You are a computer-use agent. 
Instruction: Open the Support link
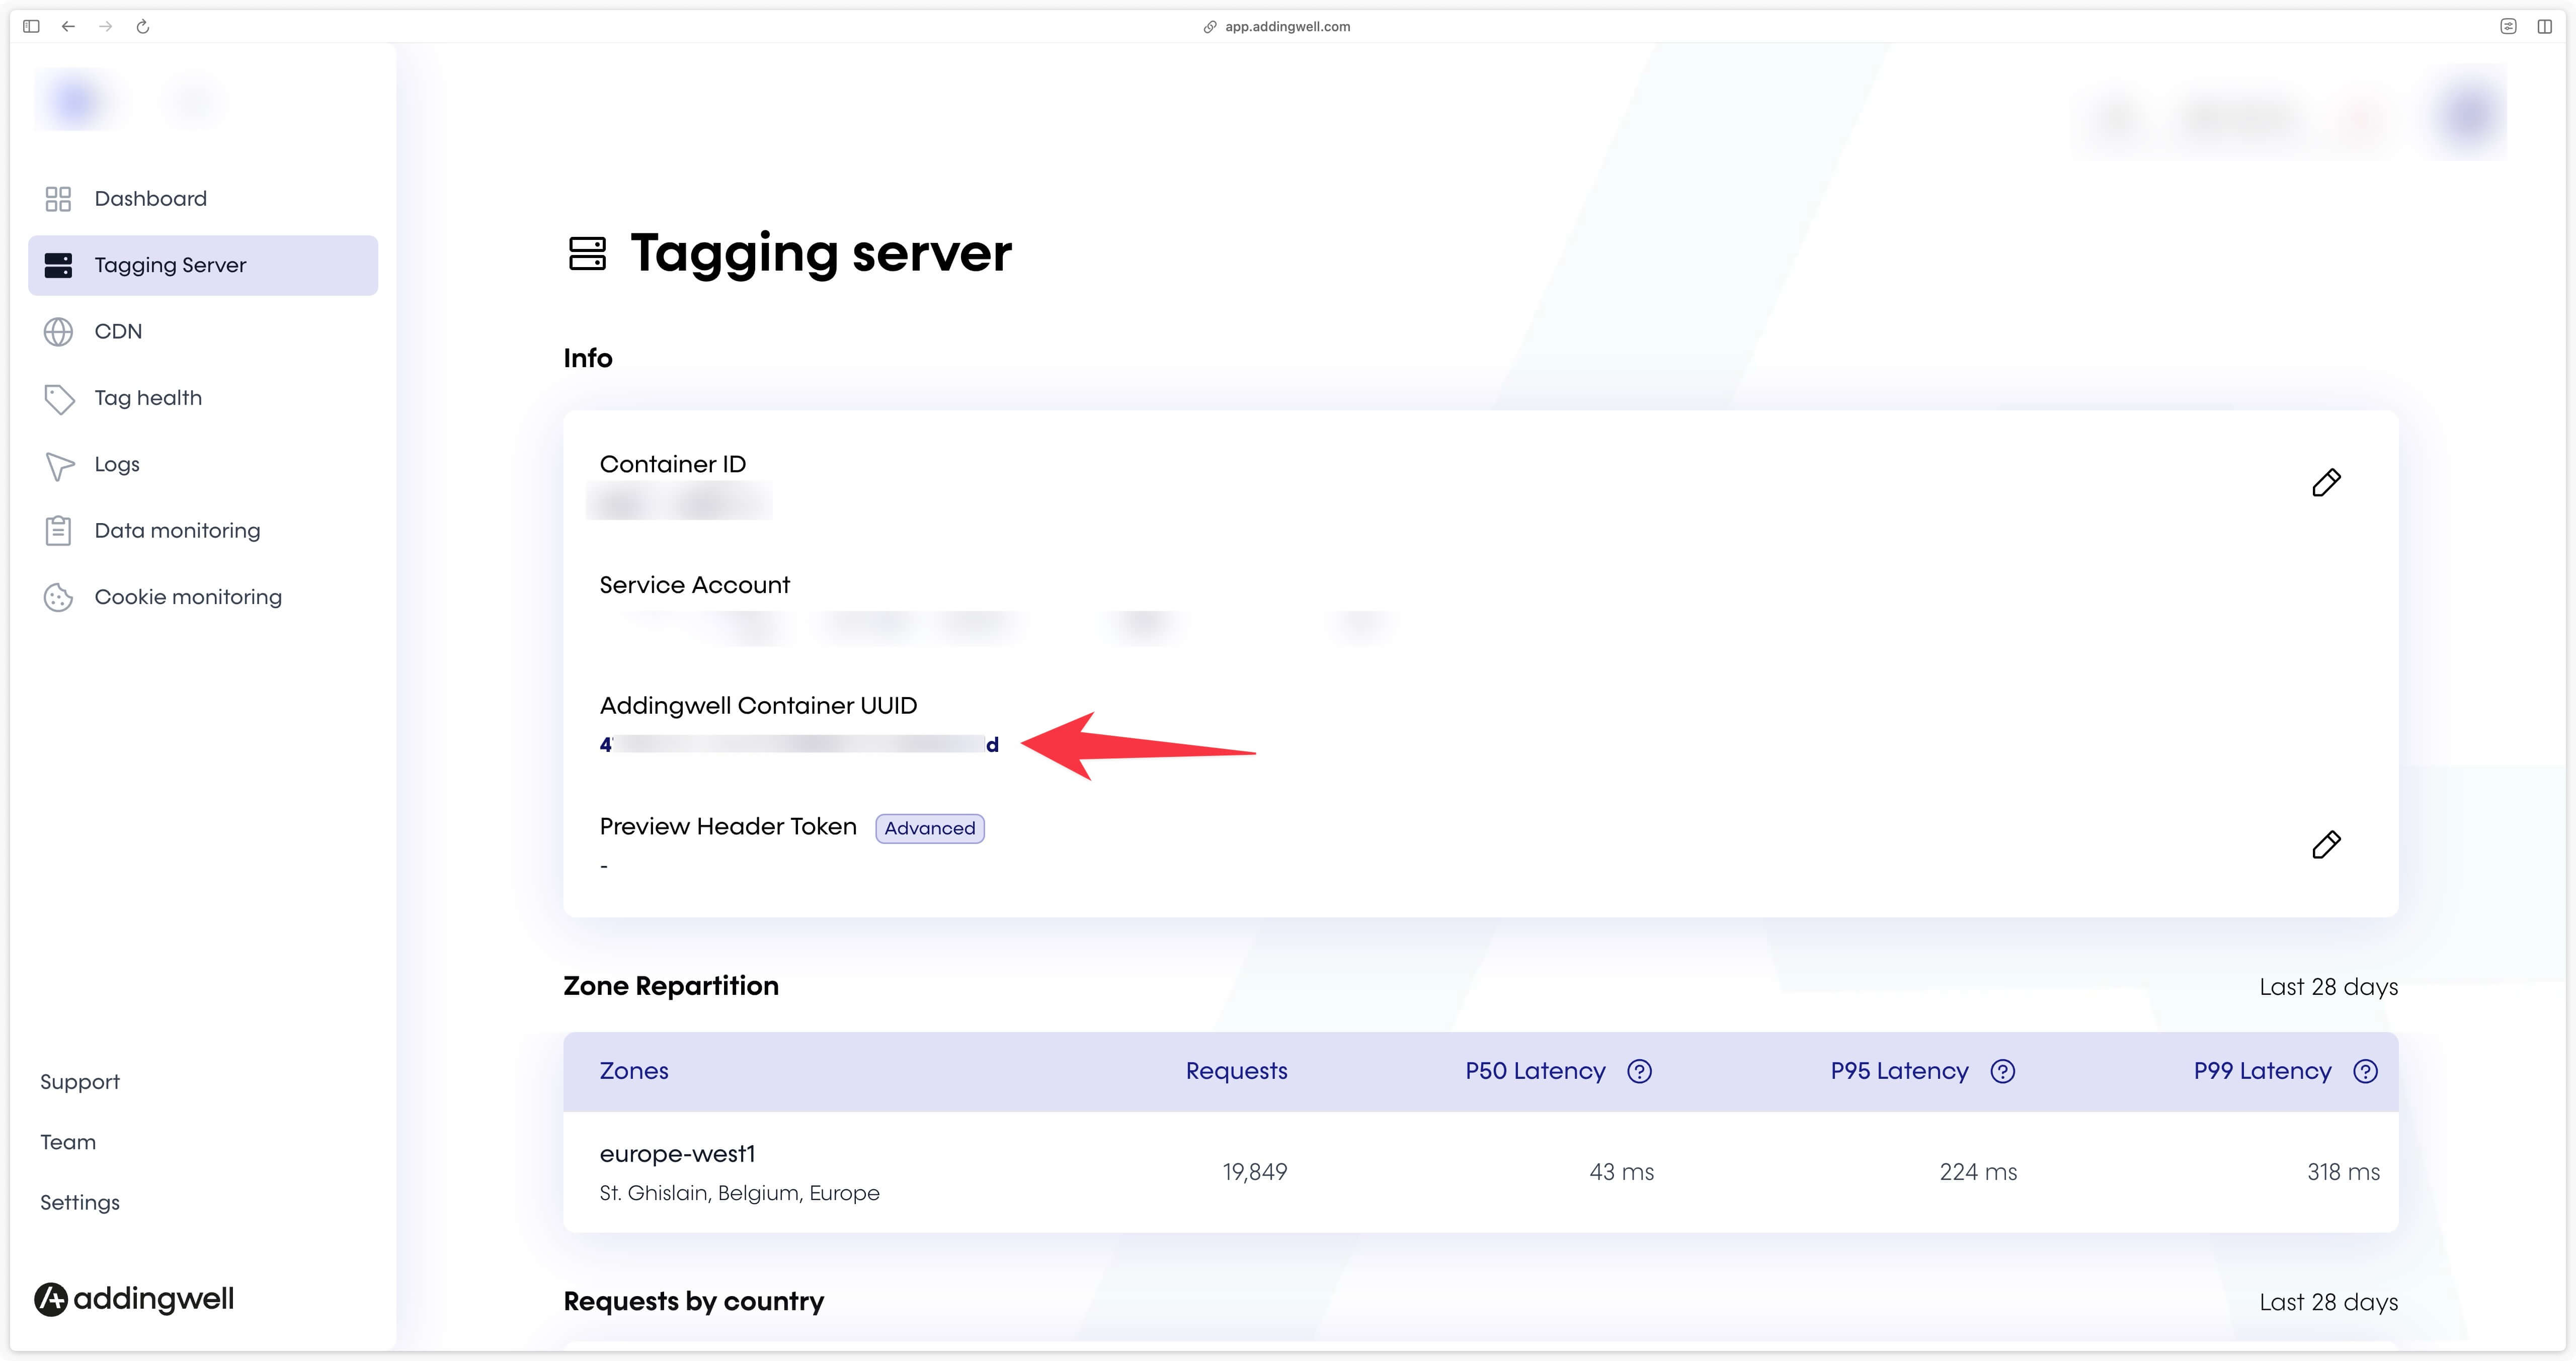point(80,1082)
